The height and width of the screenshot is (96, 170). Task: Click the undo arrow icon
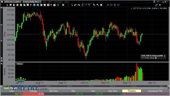(x=75, y=5)
